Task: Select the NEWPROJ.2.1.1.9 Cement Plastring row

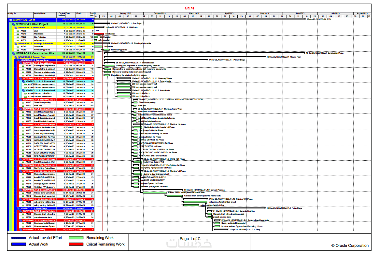Action: [x=56, y=190]
